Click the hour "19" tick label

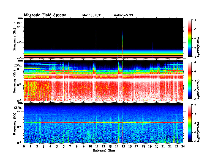point(150,147)
